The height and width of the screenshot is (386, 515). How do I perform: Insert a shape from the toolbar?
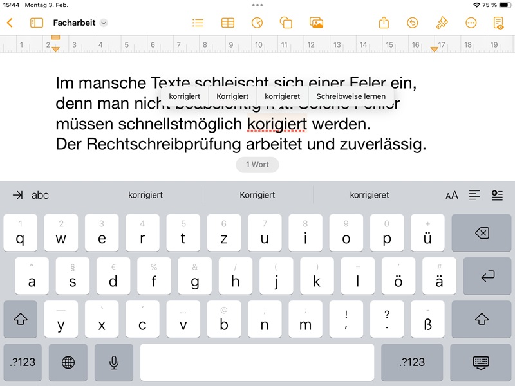286,23
